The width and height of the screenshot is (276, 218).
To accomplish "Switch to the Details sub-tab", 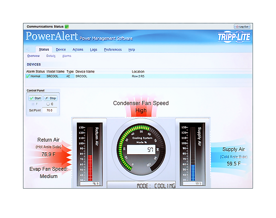I will [x=51, y=56].
